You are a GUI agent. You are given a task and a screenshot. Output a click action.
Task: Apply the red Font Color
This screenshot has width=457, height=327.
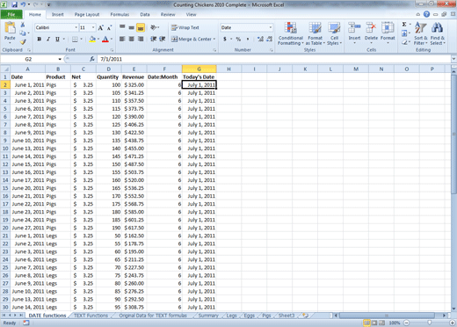point(105,39)
